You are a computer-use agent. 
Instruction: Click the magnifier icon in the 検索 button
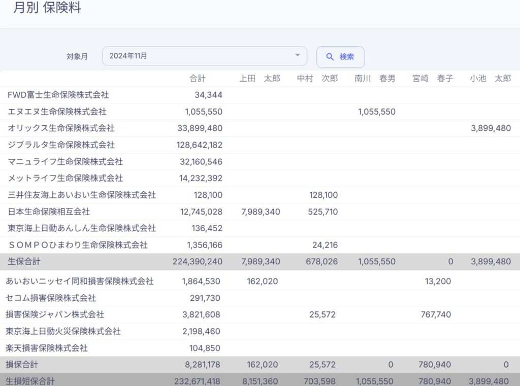[330, 57]
